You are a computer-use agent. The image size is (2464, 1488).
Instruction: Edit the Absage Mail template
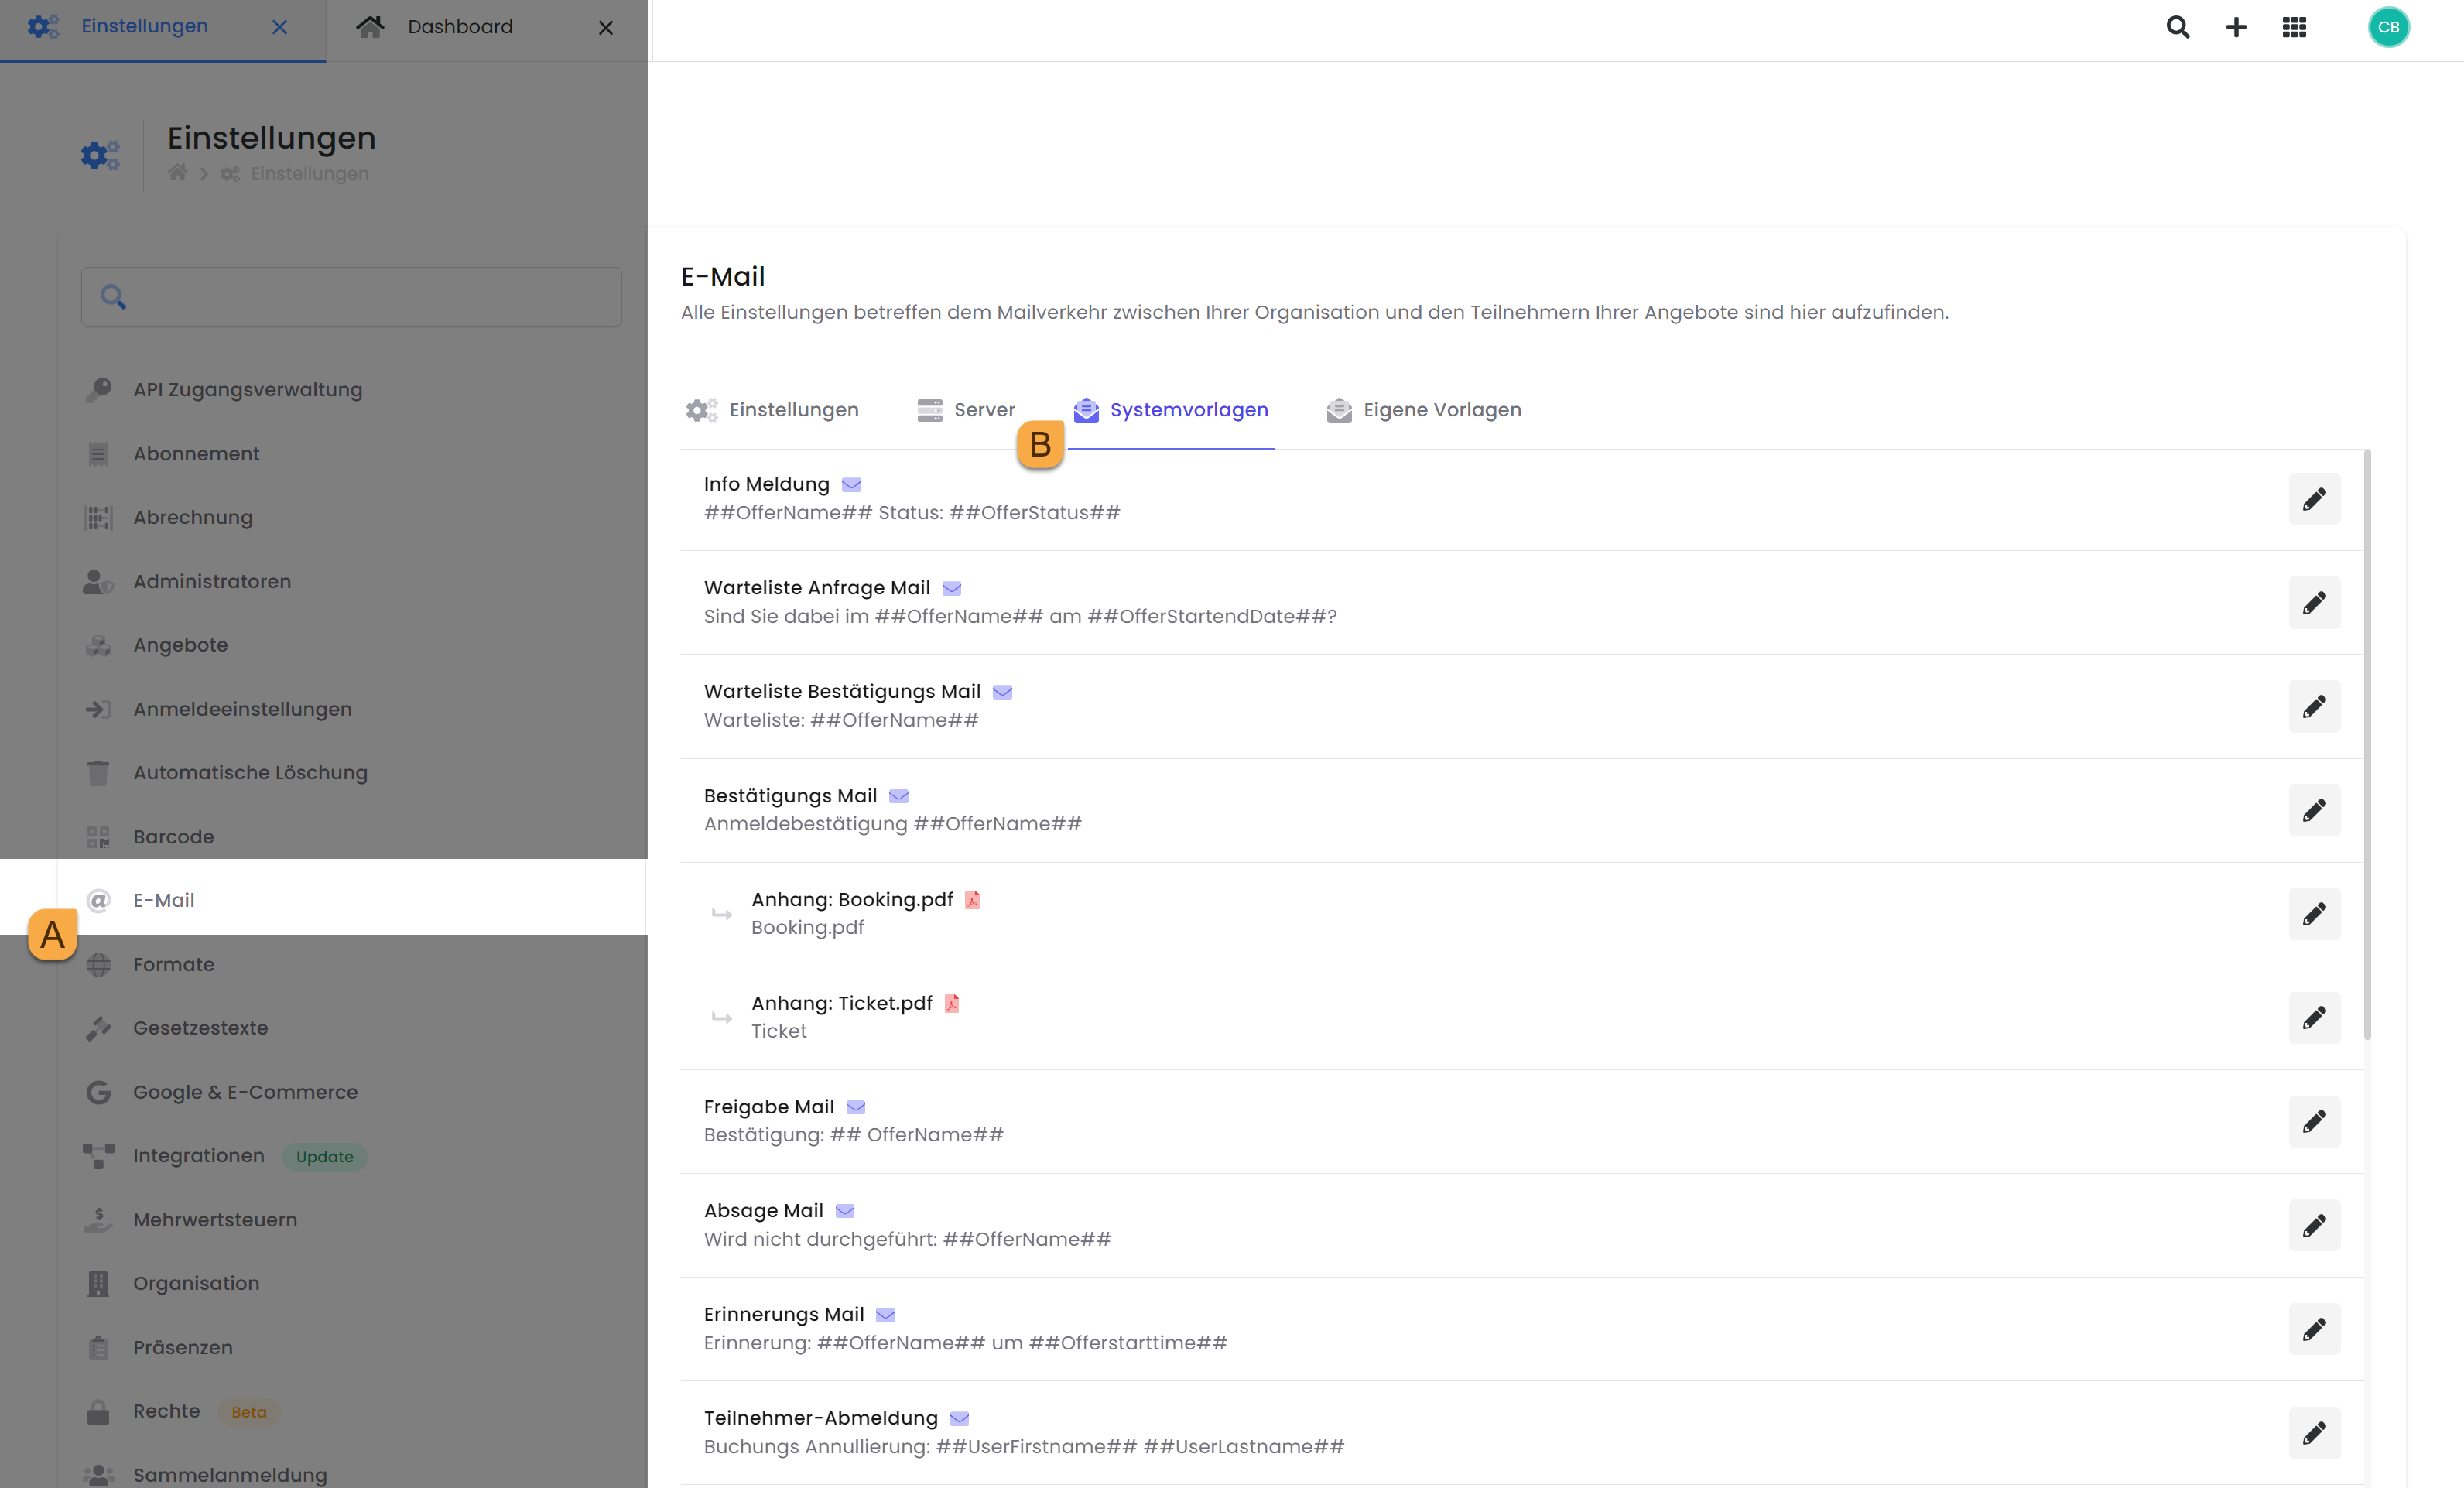click(2314, 1225)
